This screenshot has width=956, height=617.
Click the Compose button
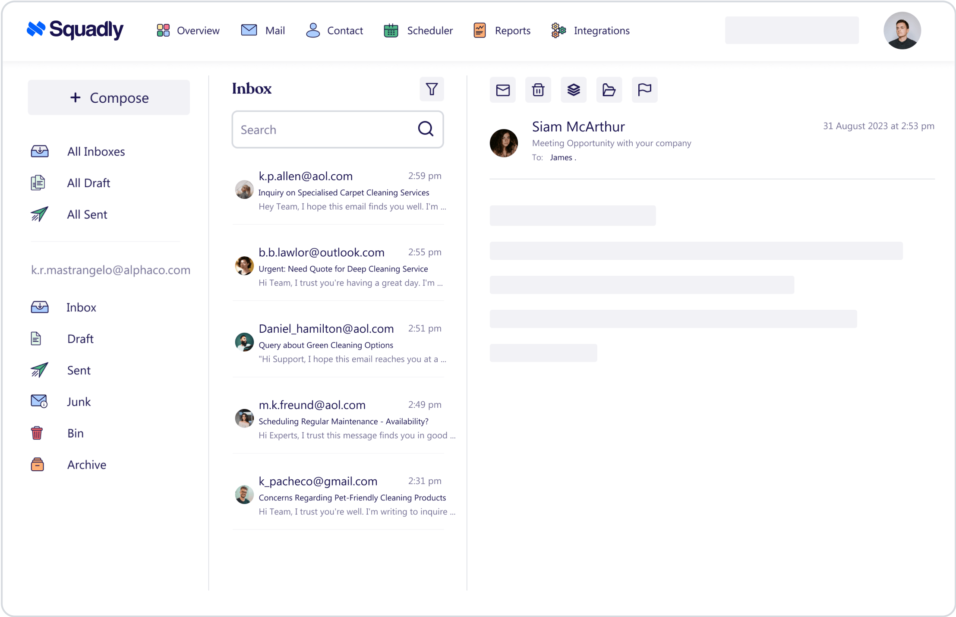109,98
